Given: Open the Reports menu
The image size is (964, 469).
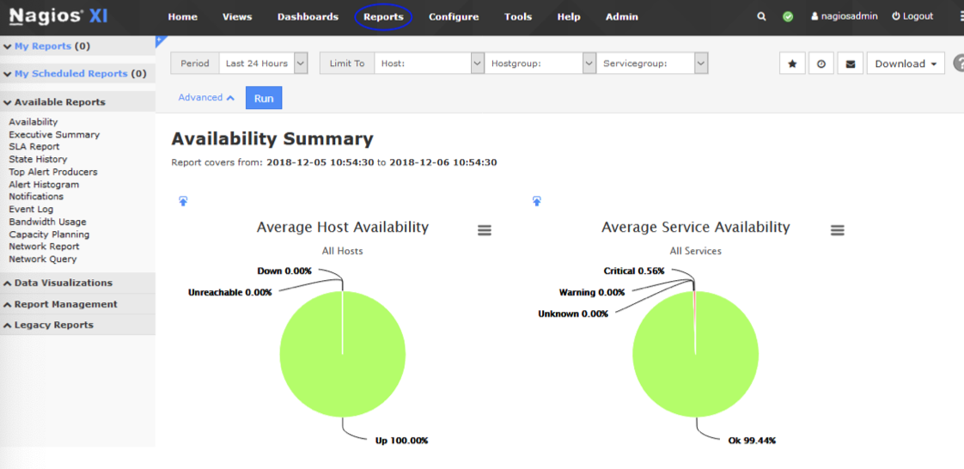Looking at the screenshot, I should 384,16.
